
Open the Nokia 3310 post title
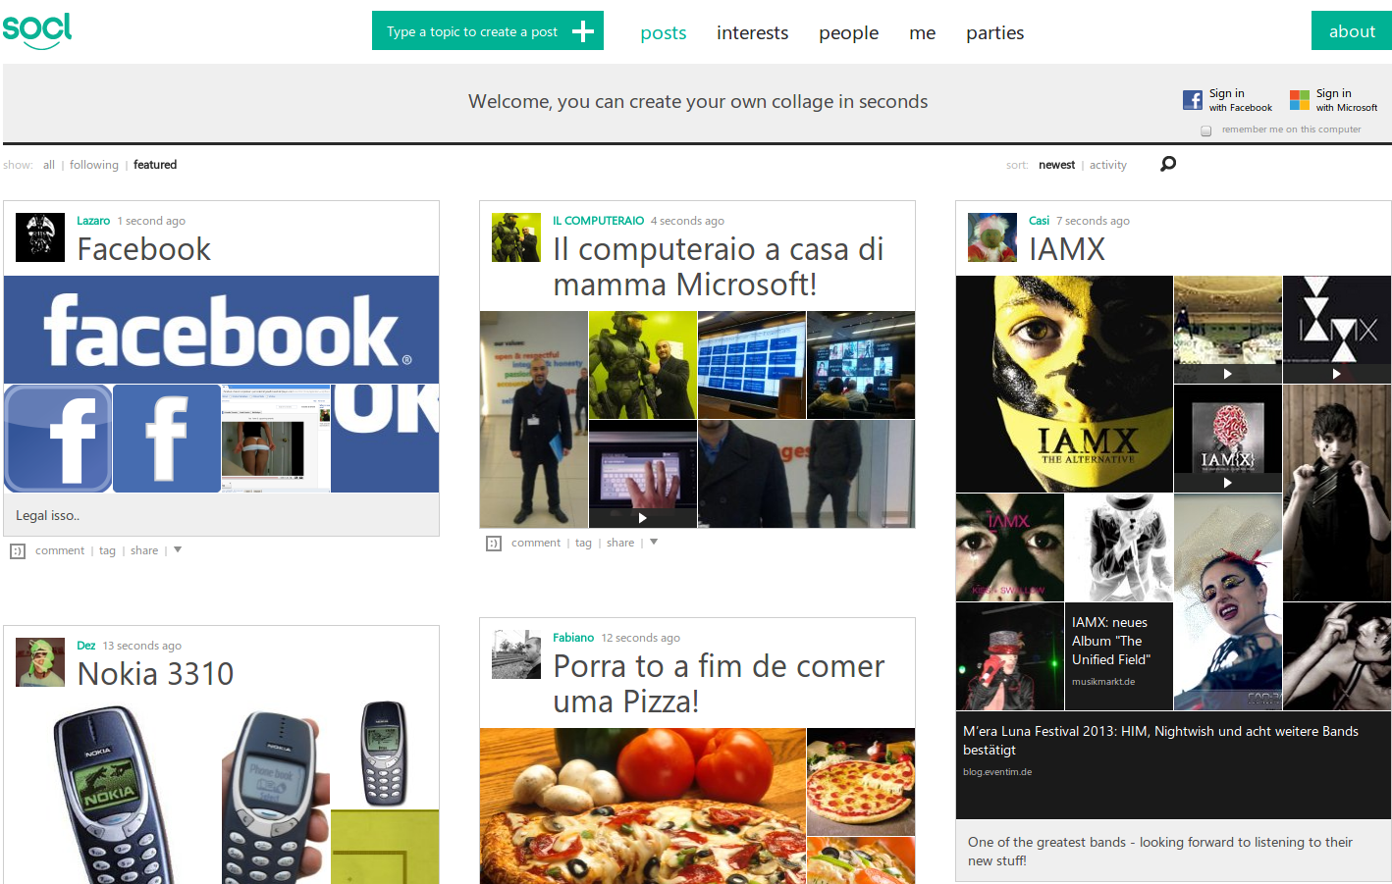(155, 674)
